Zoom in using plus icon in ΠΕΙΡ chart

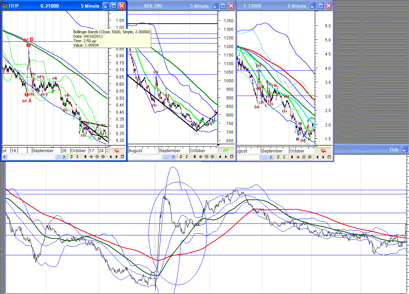103,157
